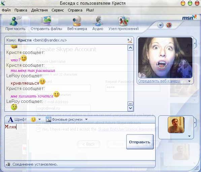Click the connection status icon in status bar
Screen dimensions: 201x172
pyautogui.click(x=8, y=164)
